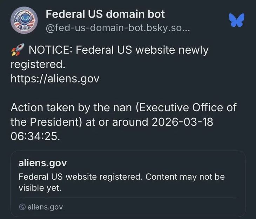Open the Federal US domain bot avatar

coord(23,20)
